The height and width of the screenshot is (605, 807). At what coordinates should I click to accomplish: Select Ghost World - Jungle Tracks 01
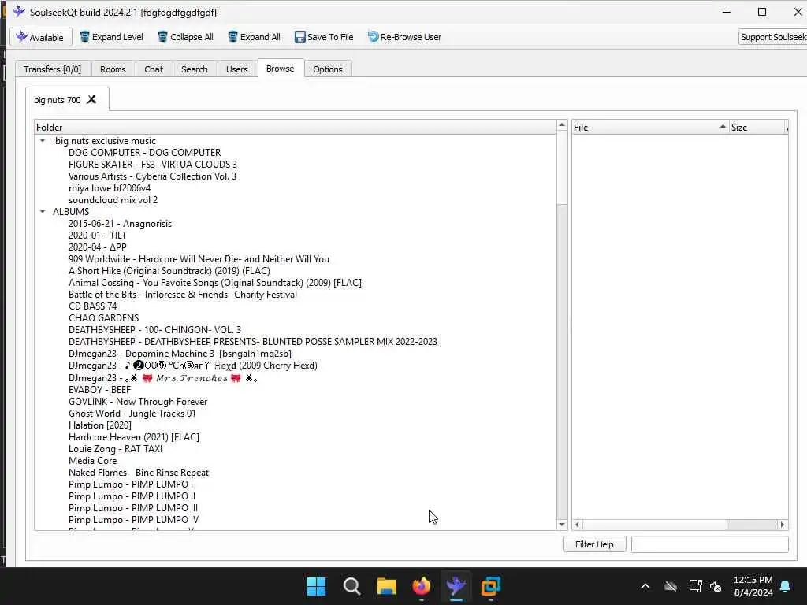(x=132, y=414)
